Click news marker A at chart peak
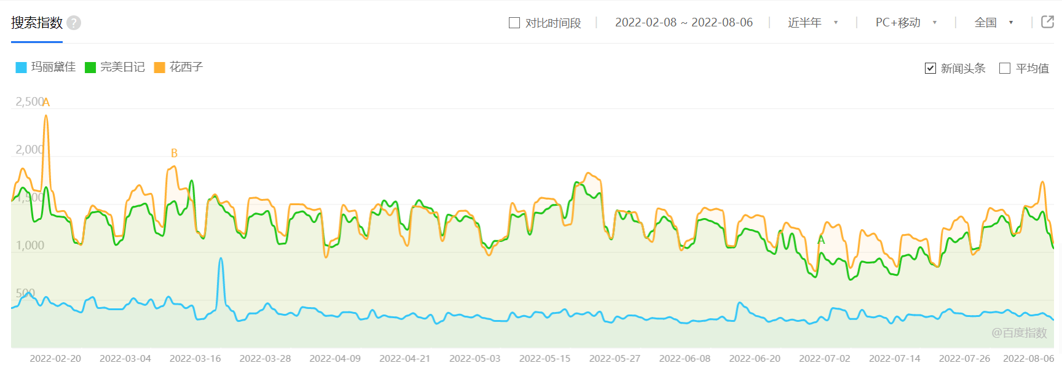This screenshot has width=1062, height=371. [46, 102]
